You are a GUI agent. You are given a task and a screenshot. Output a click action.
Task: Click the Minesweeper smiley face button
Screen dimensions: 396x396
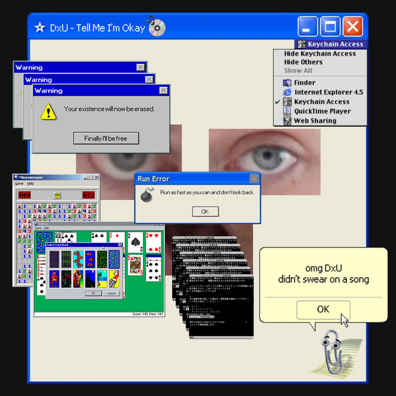[x=57, y=195]
